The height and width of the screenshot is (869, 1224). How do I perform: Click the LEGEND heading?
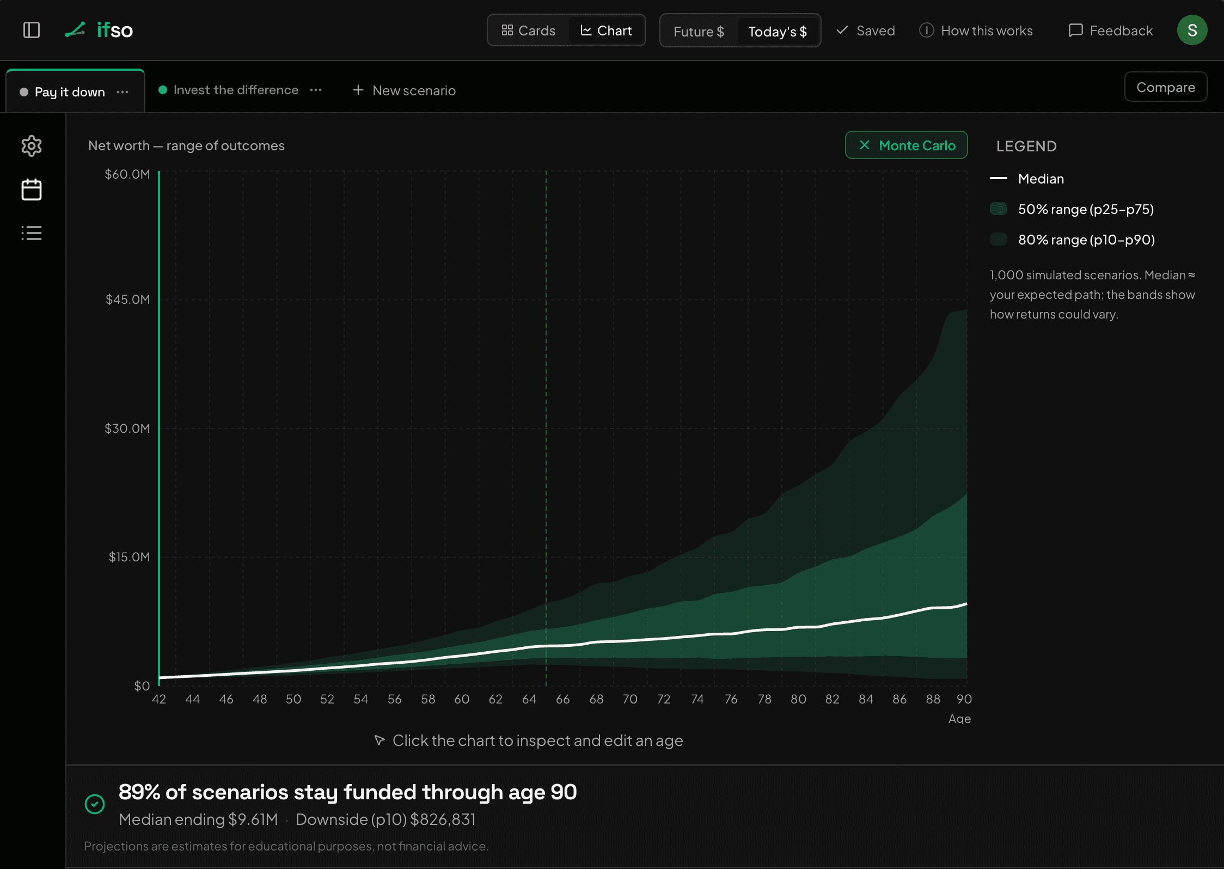[x=1026, y=146]
